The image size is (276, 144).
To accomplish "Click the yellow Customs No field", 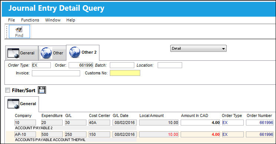I will [x=125, y=73].
